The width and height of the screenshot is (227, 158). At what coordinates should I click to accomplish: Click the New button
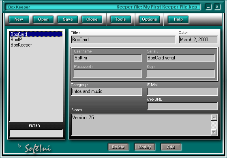pos(19,19)
